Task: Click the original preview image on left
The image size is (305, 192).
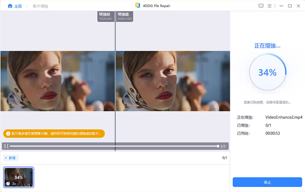Action: (x=57, y=81)
